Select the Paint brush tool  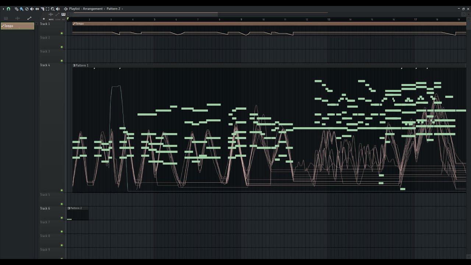point(22,9)
